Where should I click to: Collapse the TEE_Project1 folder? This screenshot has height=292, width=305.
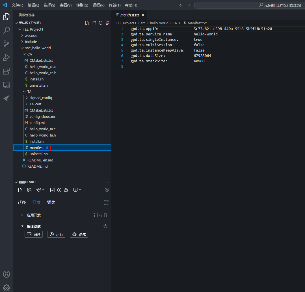tap(20, 29)
